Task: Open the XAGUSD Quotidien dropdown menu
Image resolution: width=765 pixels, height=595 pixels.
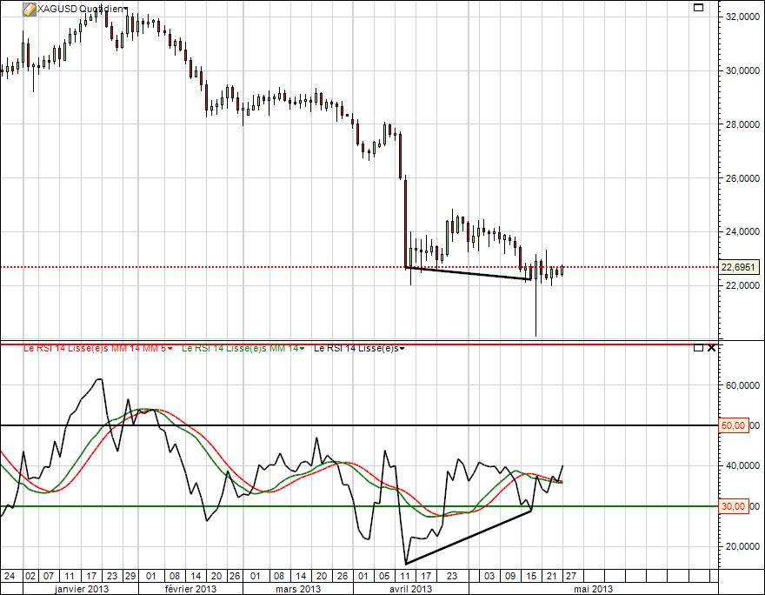Action: [126, 9]
